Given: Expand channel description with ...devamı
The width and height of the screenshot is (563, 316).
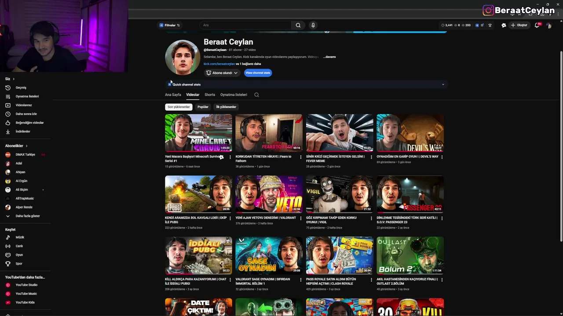Looking at the screenshot, I should point(329,57).
